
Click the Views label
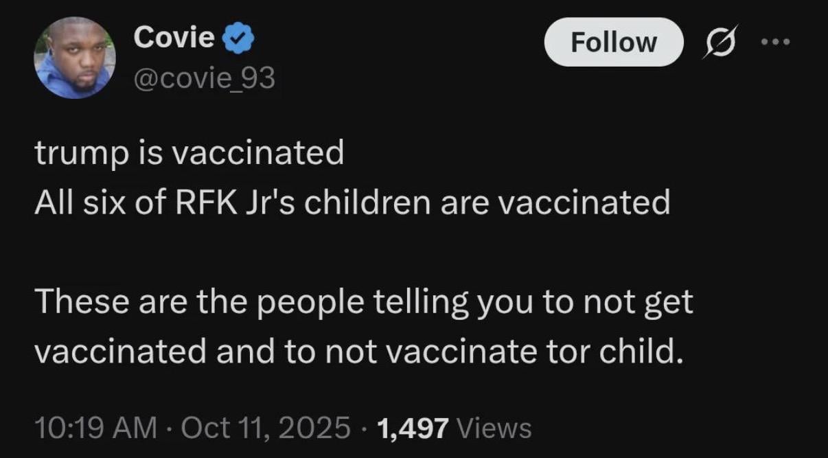pyautogui.click(x=494, y=428)
